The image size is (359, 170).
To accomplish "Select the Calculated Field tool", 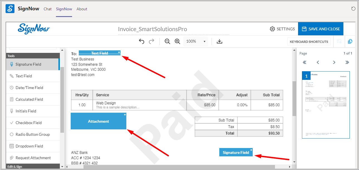I will 33,99.
